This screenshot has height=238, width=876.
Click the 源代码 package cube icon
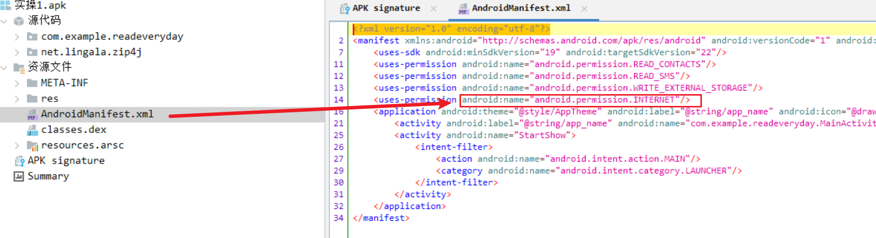19,21
